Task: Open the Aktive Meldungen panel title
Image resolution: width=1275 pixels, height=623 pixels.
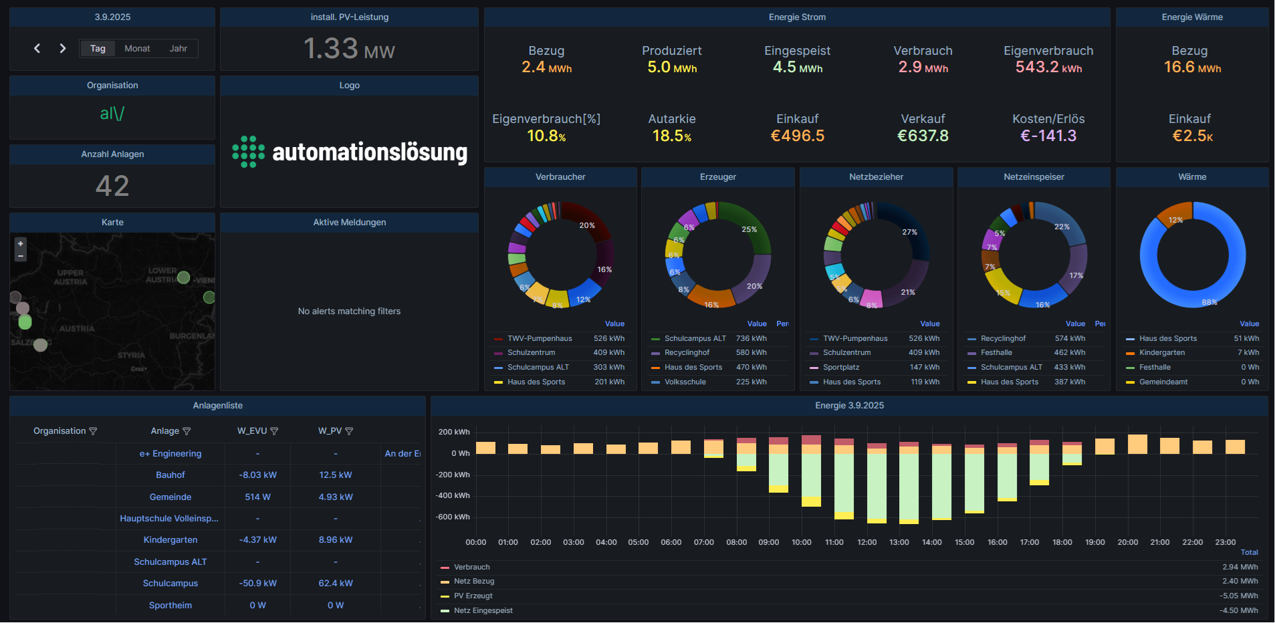Action: coord(350,222)
